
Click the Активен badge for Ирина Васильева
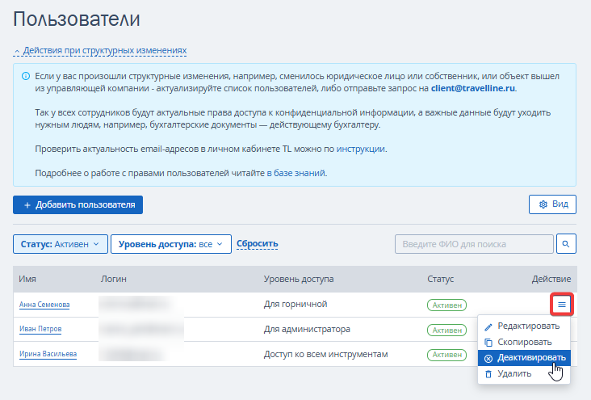[446, 355]
